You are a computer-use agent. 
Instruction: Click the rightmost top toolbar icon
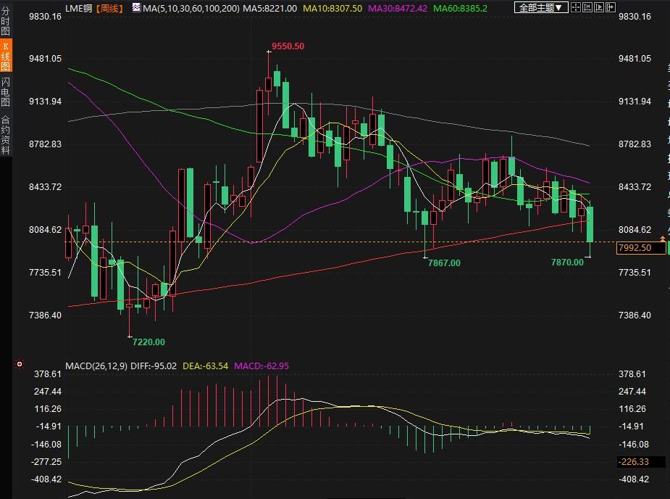click(611, 8)
